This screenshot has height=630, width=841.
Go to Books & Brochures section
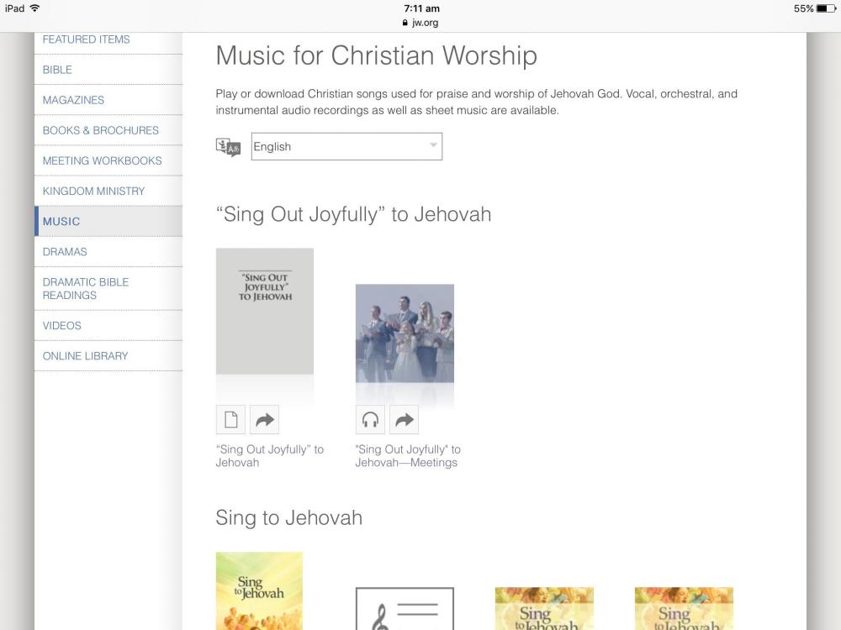pos(100,130)
